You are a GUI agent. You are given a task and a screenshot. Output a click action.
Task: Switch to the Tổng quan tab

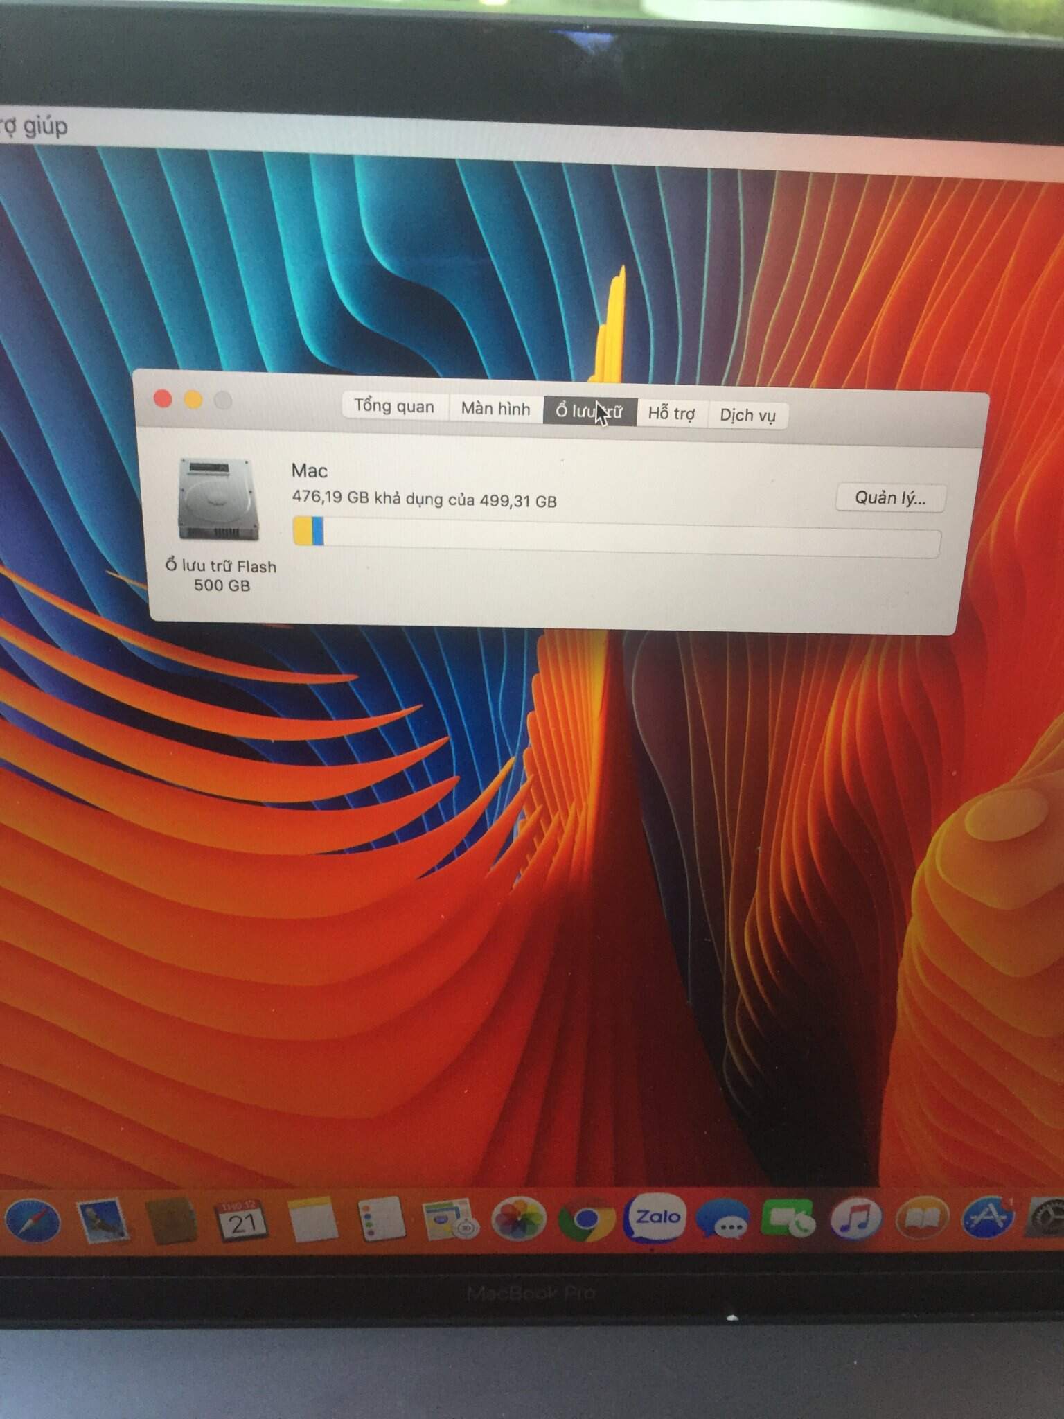(x=394, y=406)
